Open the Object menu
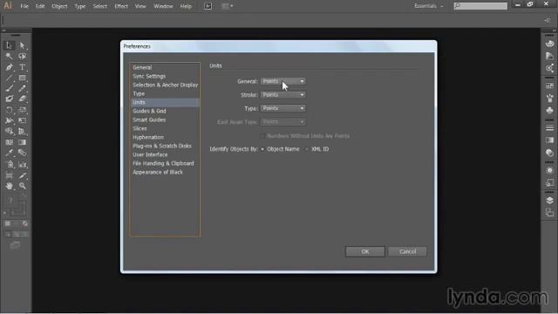Screen dimensions: 558x314 tap(59, 6)
